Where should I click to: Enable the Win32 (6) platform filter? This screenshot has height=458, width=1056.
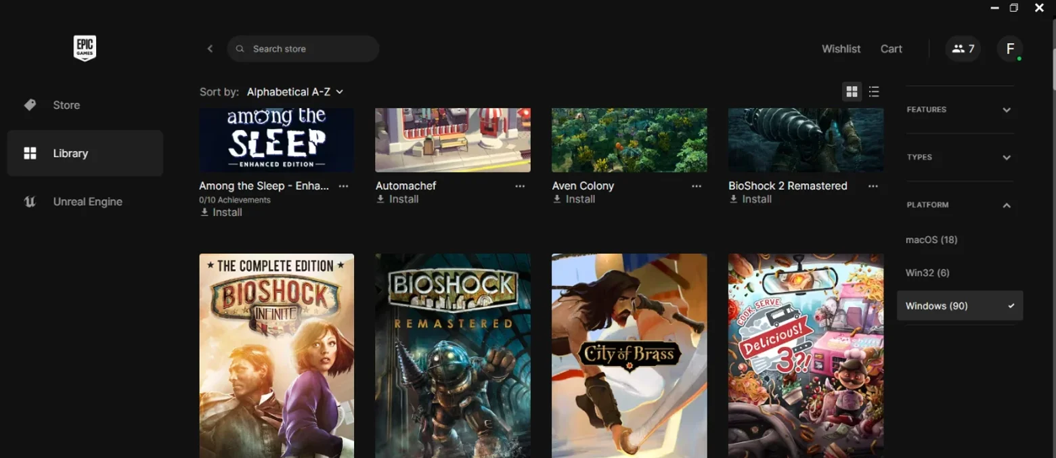pos(960,273)
